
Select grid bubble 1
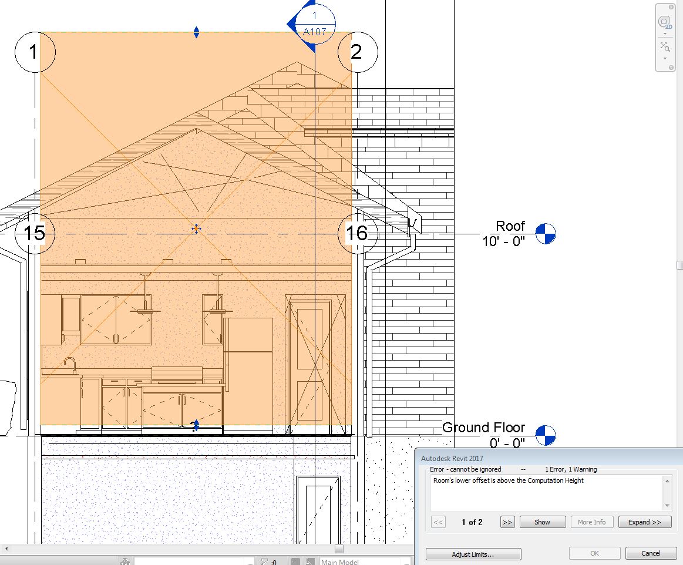coord(35,52)
